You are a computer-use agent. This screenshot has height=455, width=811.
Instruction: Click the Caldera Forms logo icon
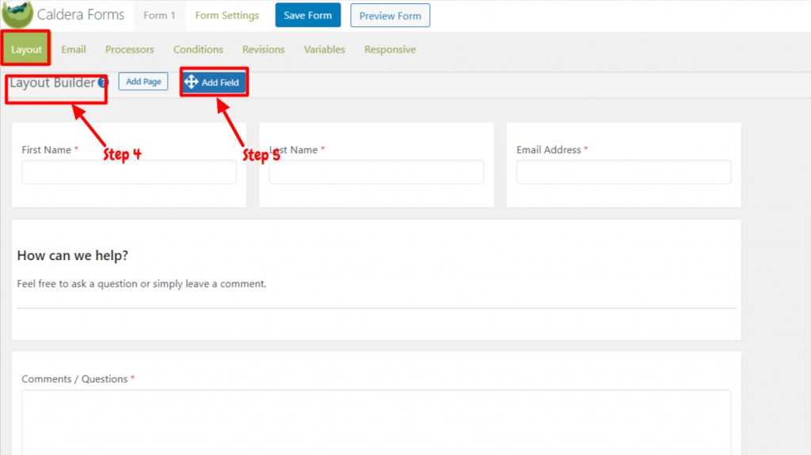pos(17,14)
